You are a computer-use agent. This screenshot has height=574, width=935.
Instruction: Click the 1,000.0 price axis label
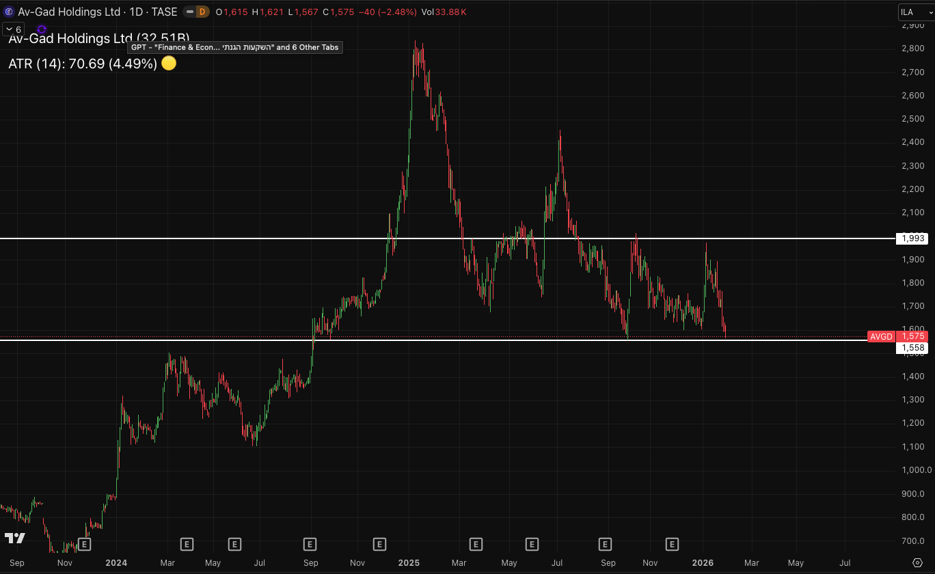point(916,470)
